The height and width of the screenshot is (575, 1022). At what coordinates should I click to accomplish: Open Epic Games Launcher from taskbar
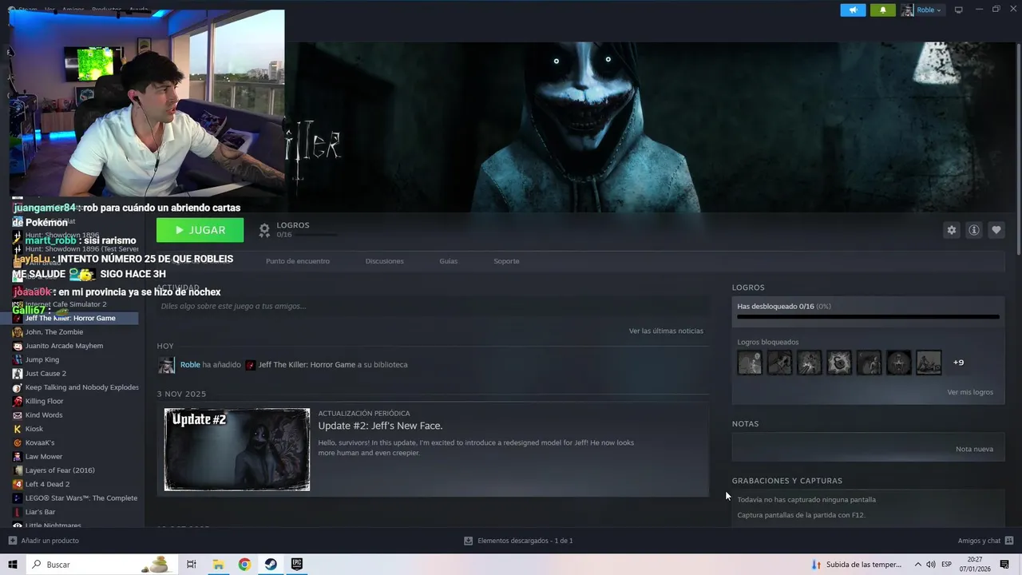pyautogui.click(x=297, y=565)
